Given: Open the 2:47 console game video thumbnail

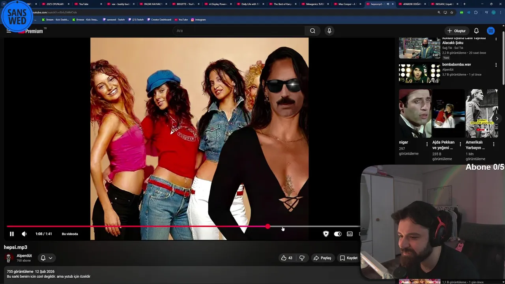Looking at the screenshot, I should pos(419,48).
